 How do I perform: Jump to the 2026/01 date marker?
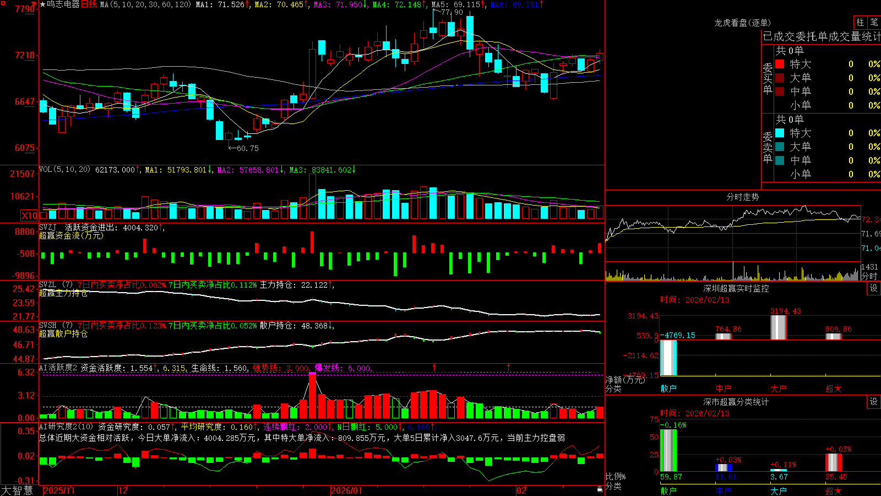tap(346, 490)
